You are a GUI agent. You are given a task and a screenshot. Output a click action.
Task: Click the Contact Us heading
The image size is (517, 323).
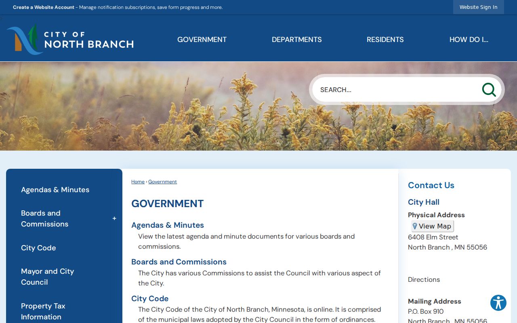431,185
